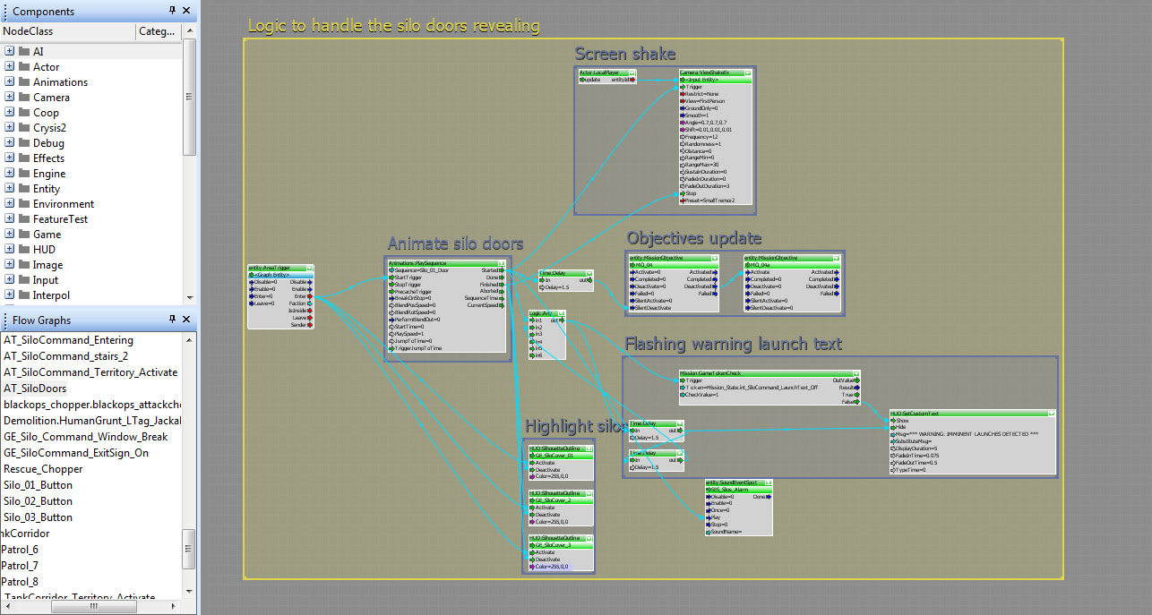The width and height of the screenshot is (1152, 615).
Task: Click the pin icon on Components panel
Action: pos(173,11)
